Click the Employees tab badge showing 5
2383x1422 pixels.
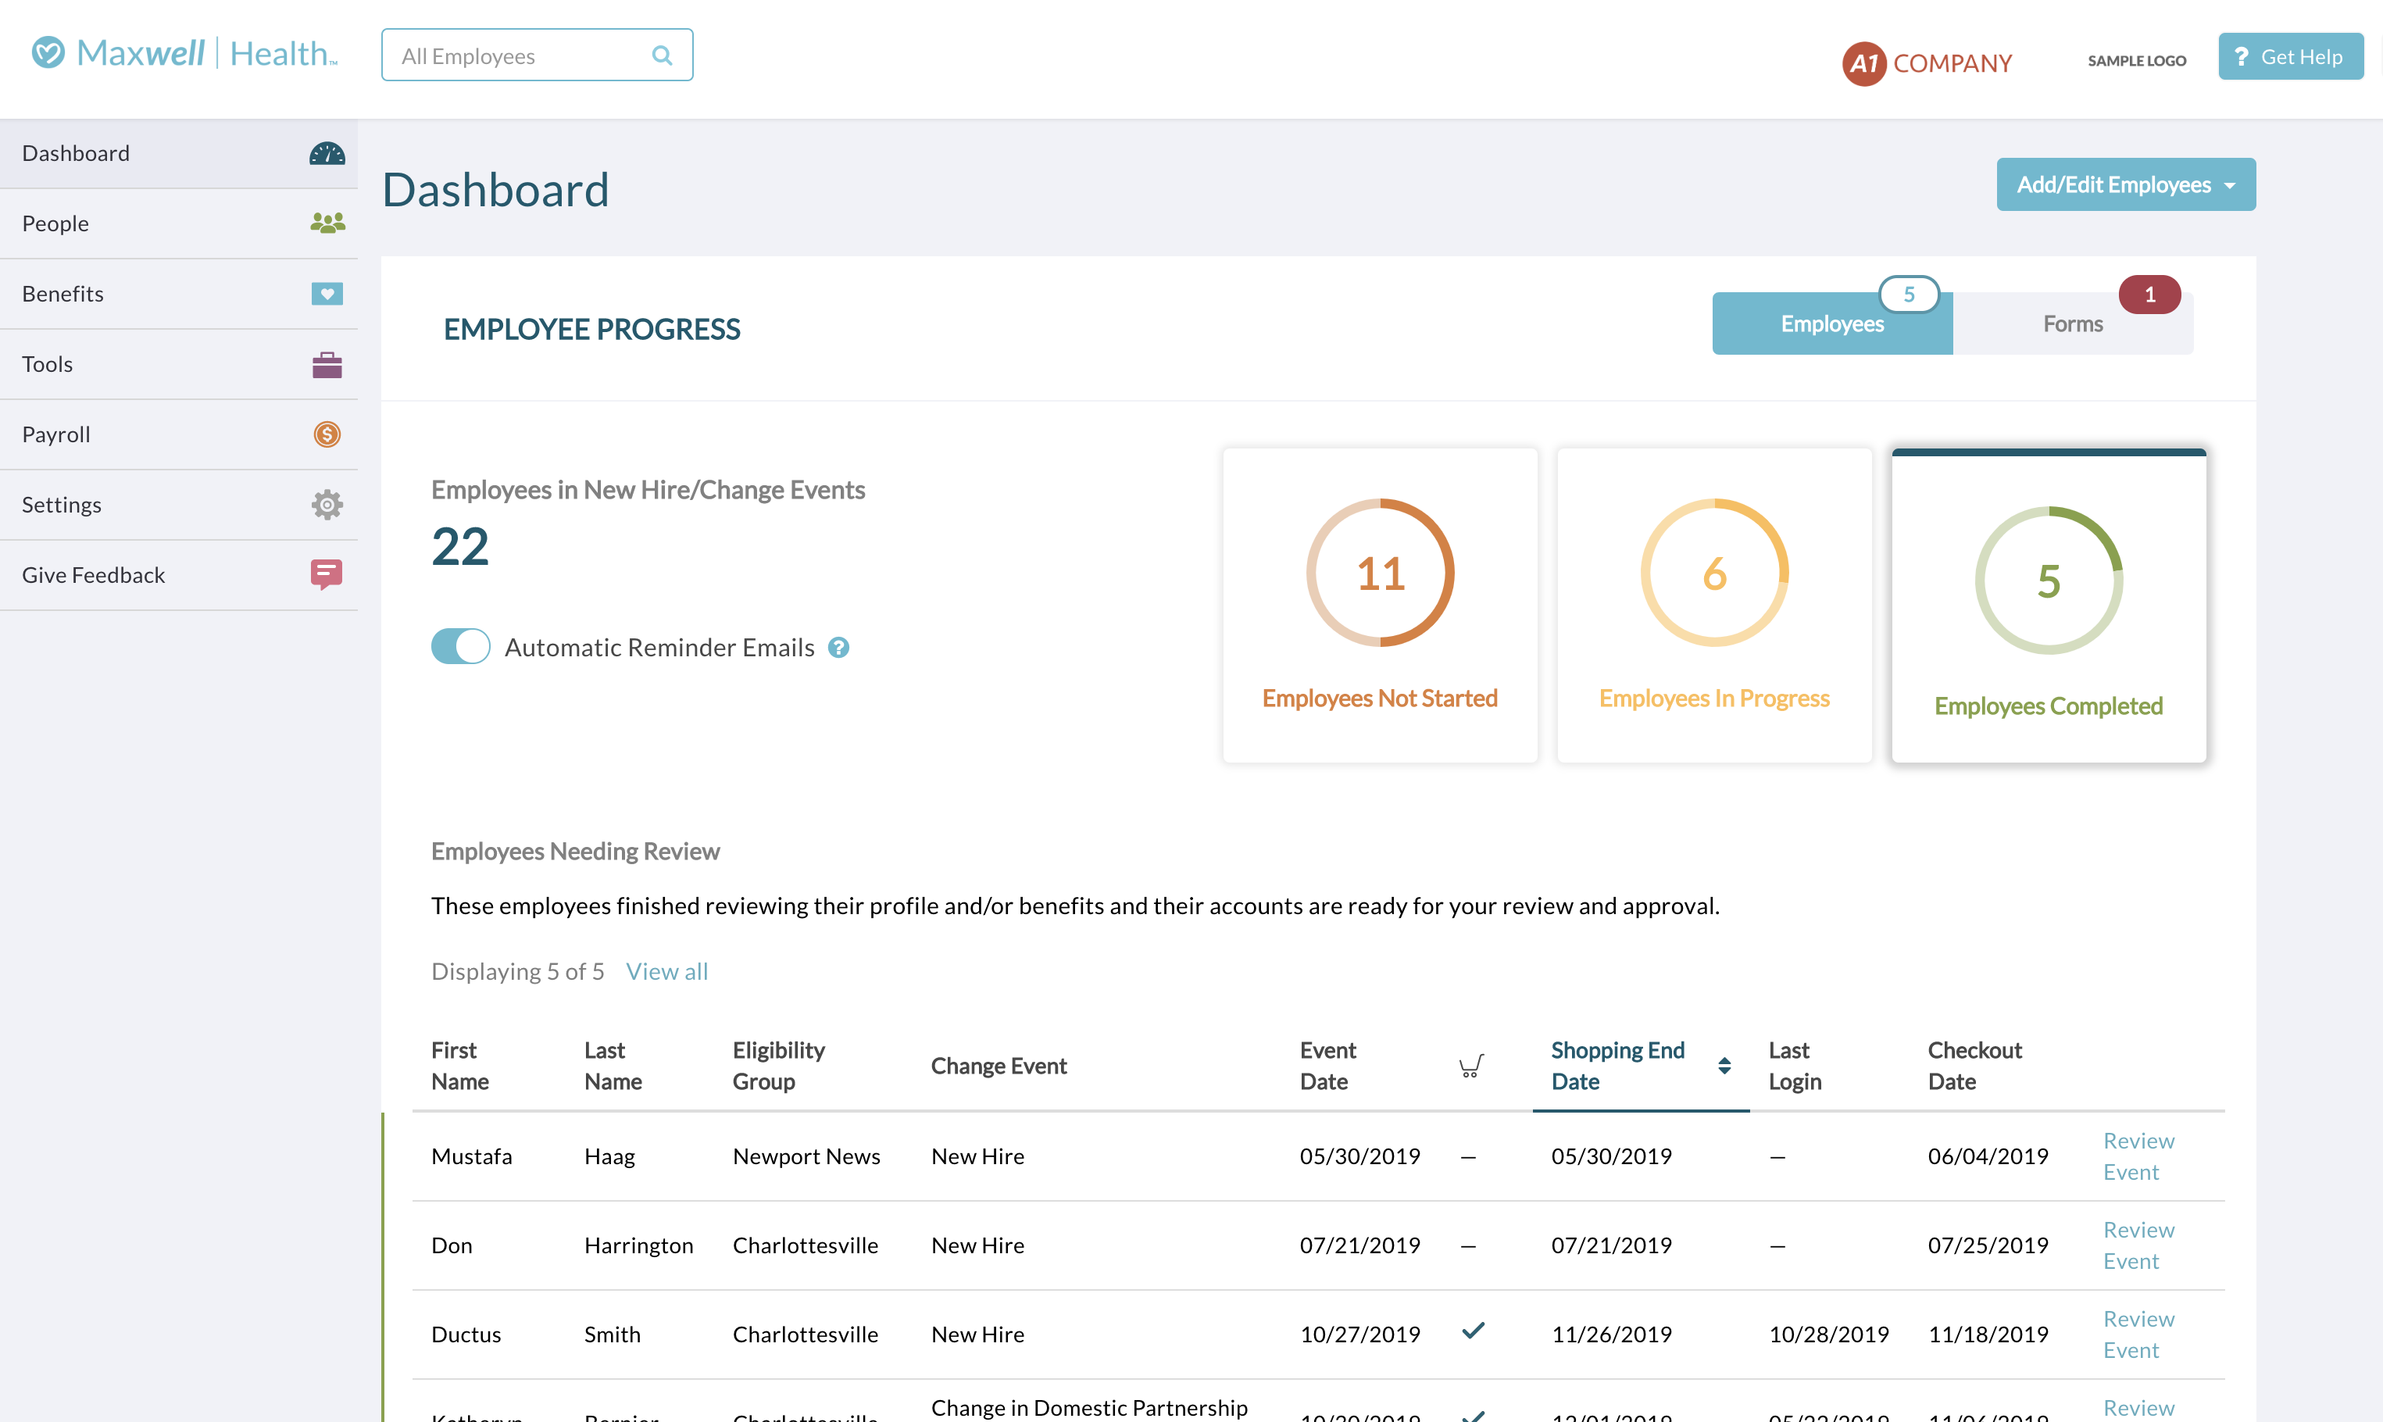click(x=1909, y=295)
